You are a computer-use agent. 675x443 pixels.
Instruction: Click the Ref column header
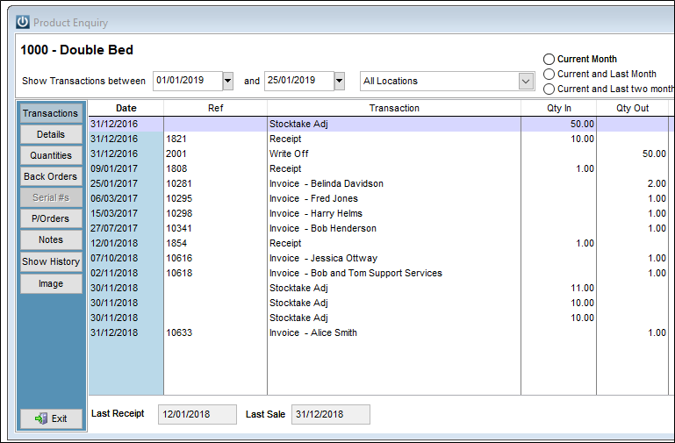[x=215, y=108]
